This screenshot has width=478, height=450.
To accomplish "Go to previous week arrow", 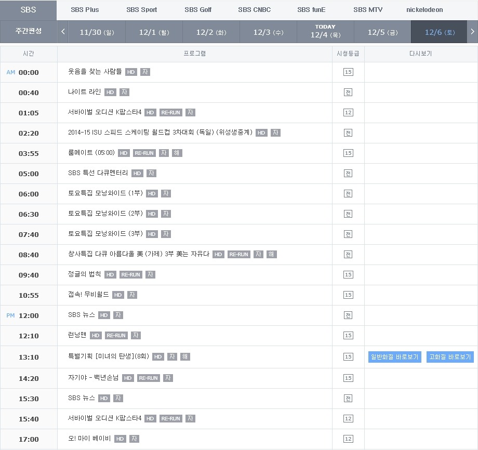I will click(x=63, y=32).
